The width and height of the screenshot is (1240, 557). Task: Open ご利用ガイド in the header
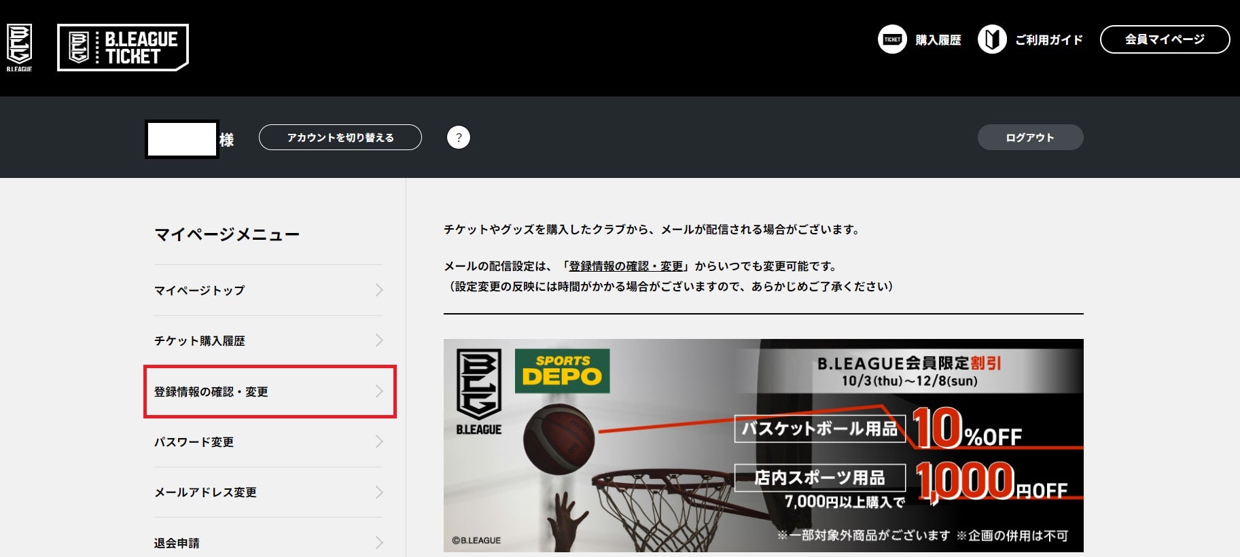click(1049, 40)
